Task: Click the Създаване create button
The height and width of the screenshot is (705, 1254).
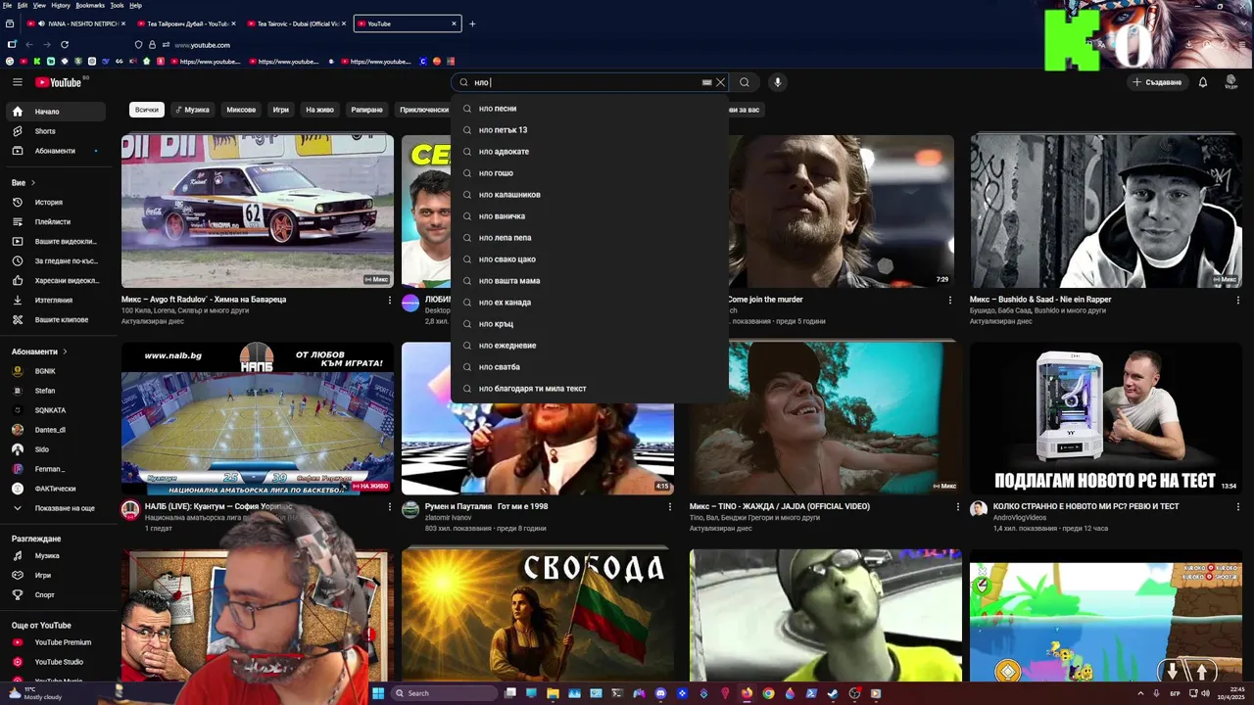Action: (1157, 82)
